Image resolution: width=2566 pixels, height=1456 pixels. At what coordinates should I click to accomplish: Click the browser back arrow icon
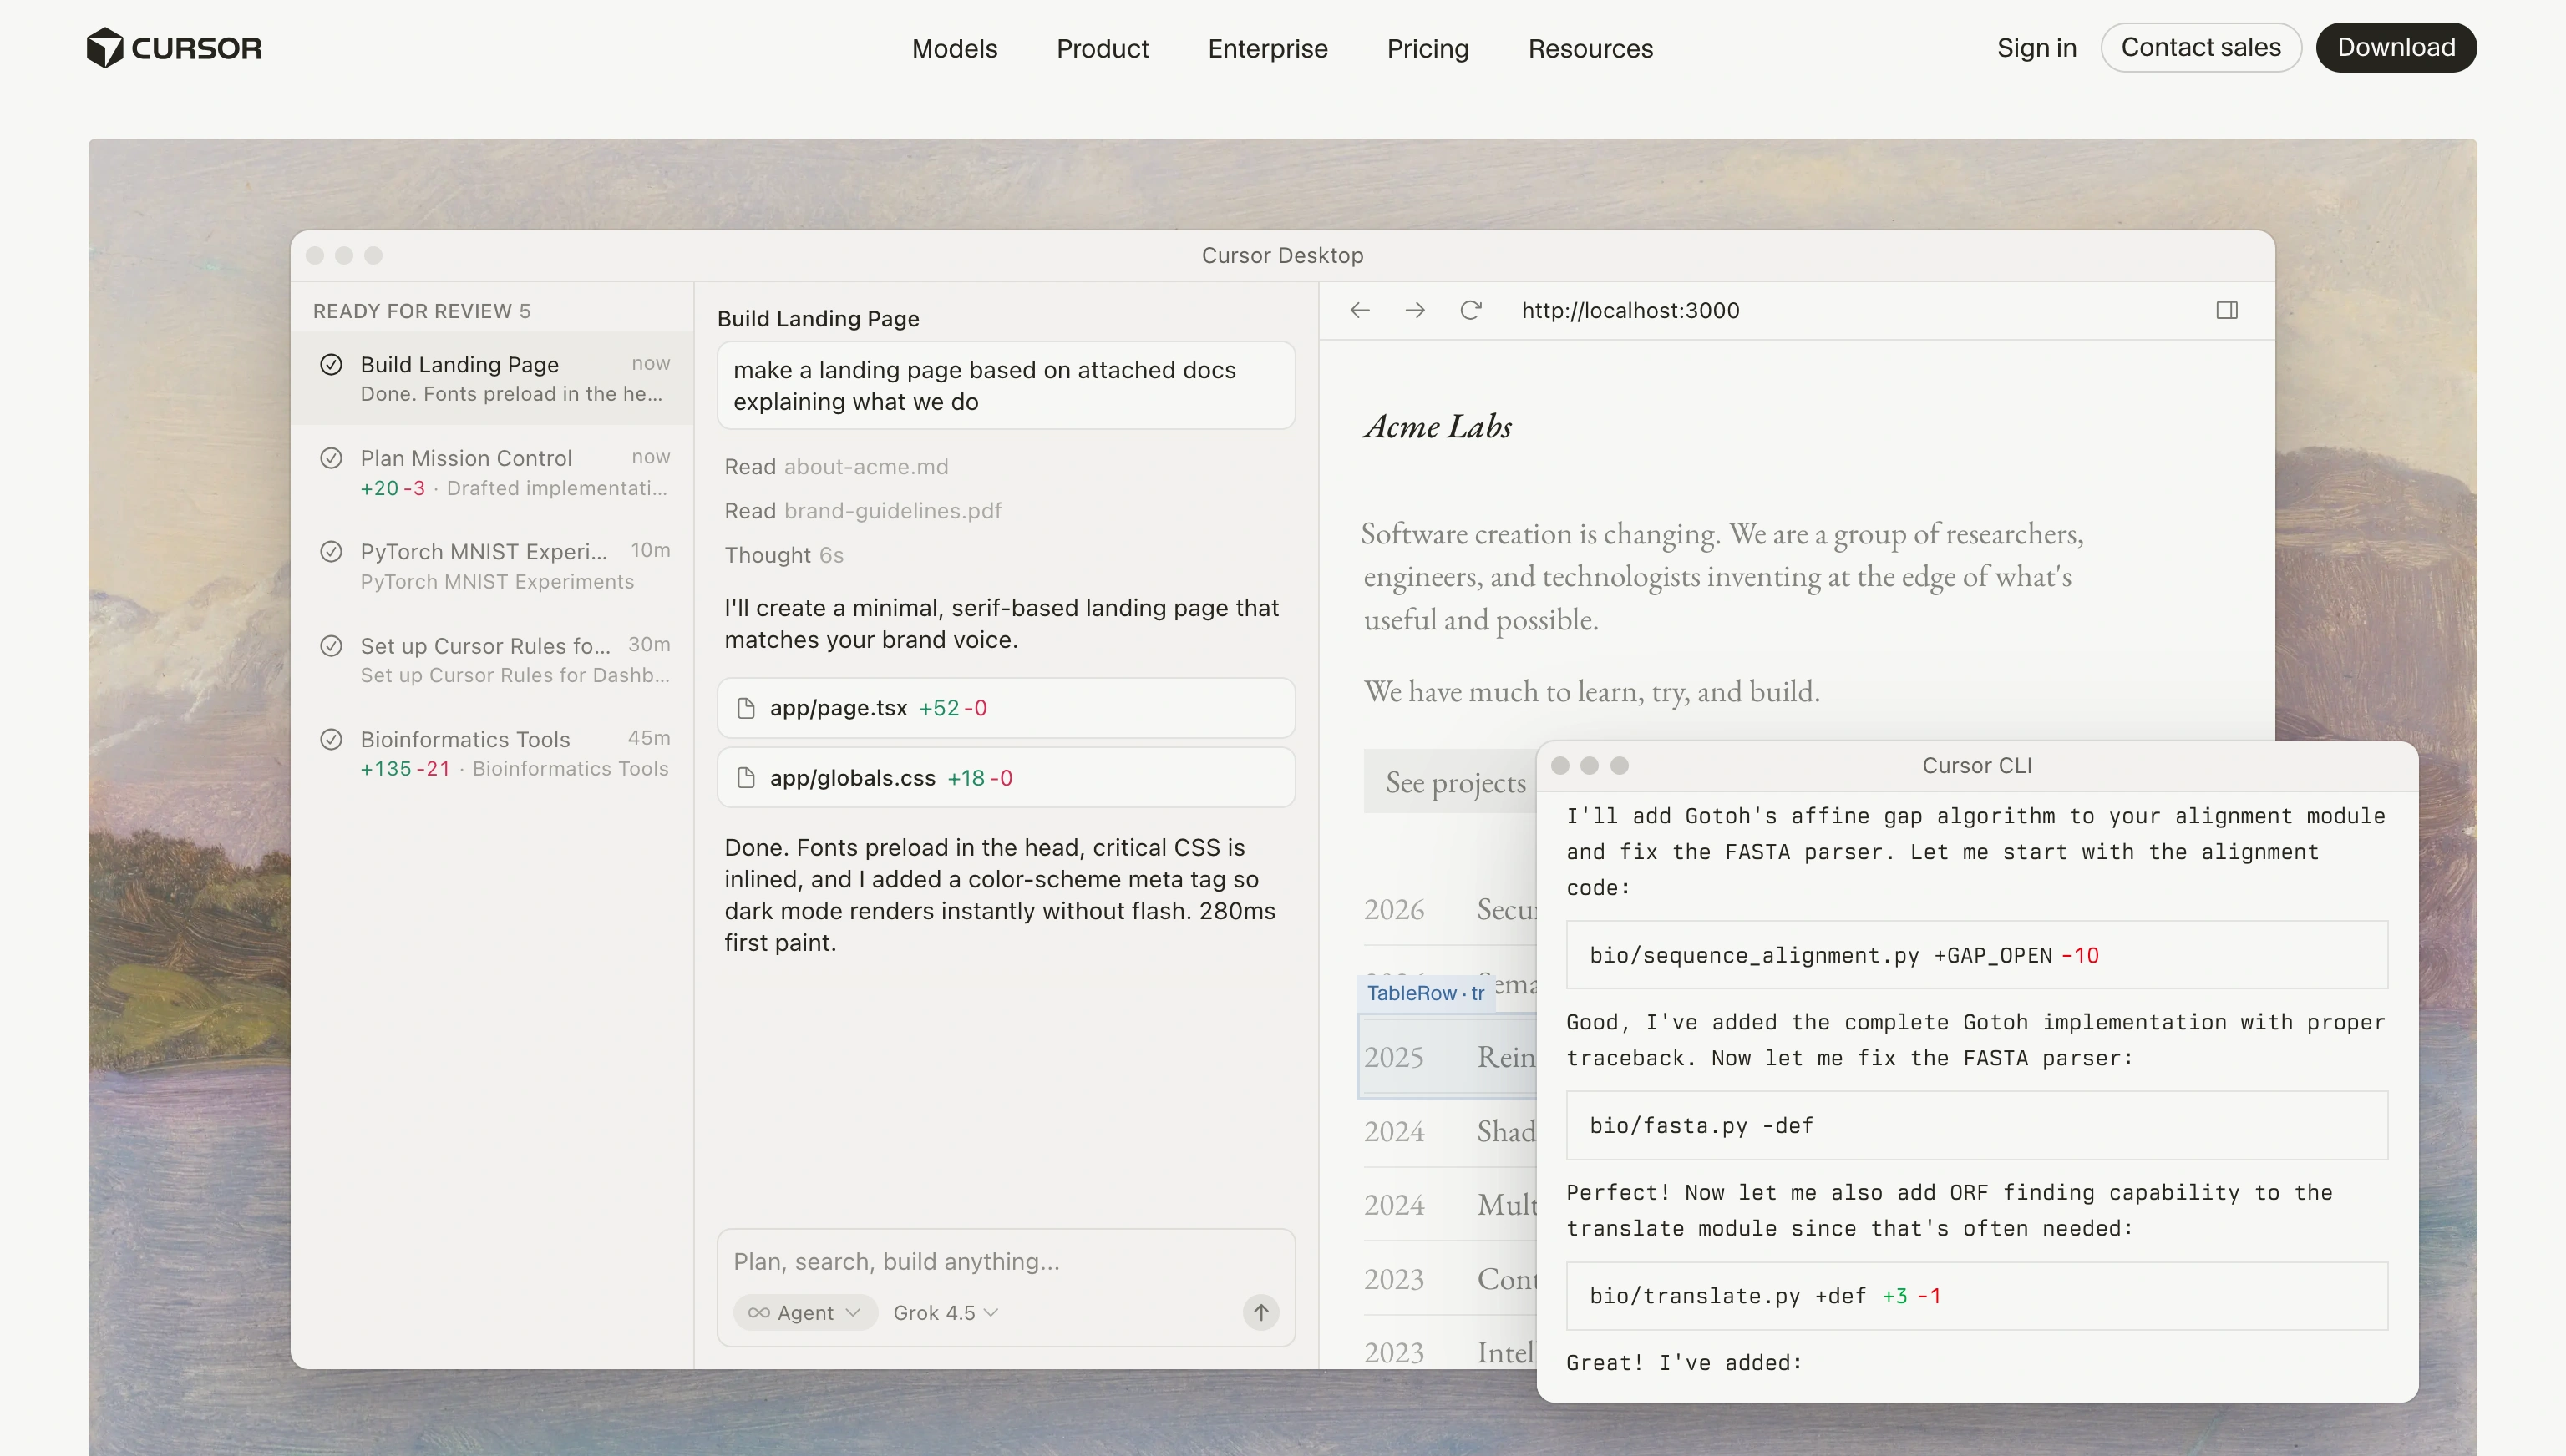pyautogui.click(x=1360, y=310)
